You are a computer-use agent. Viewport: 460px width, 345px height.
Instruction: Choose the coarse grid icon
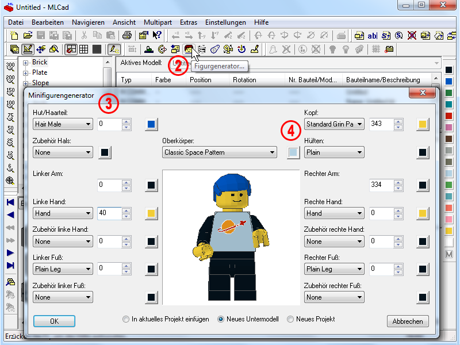(x=84, y=49)
